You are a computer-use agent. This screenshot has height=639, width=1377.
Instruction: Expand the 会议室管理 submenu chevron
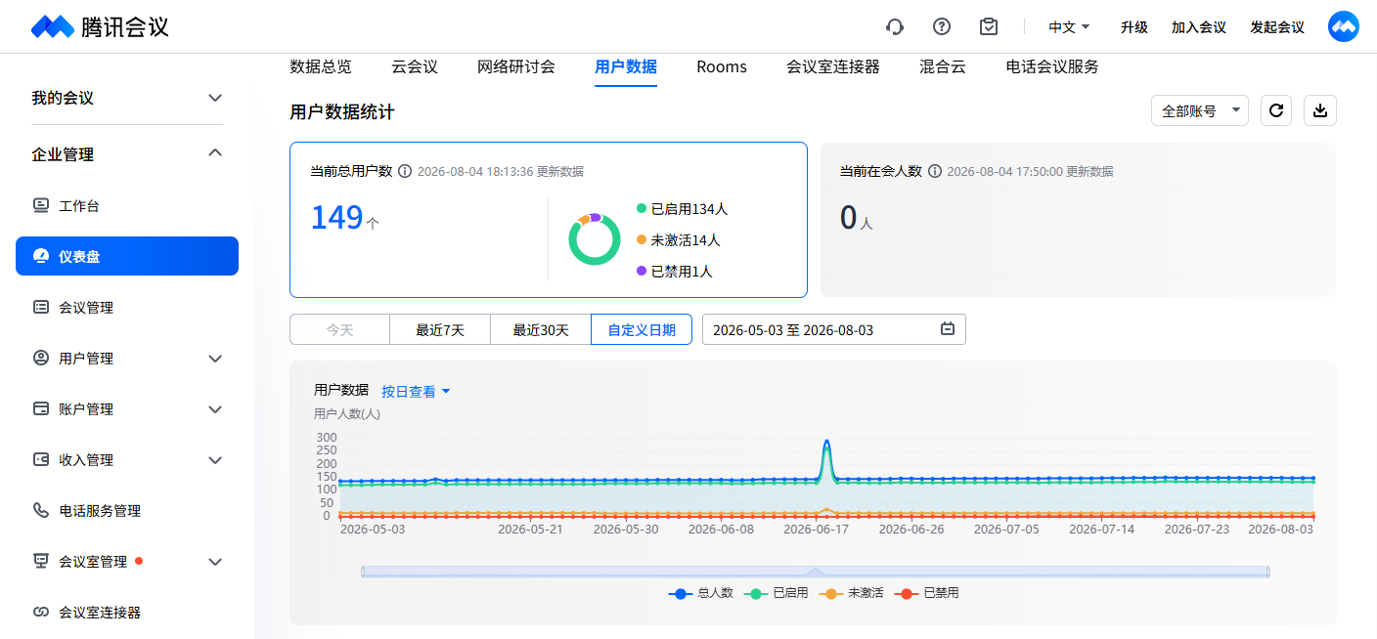tap(216, 562)
